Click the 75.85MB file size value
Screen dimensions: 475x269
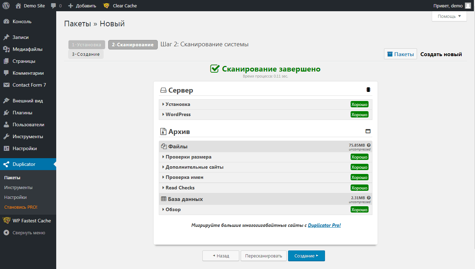click(x=357, y=145)
